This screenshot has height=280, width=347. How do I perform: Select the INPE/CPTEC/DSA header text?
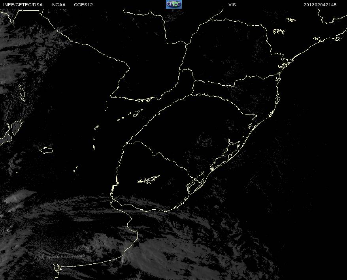point(23,5)
